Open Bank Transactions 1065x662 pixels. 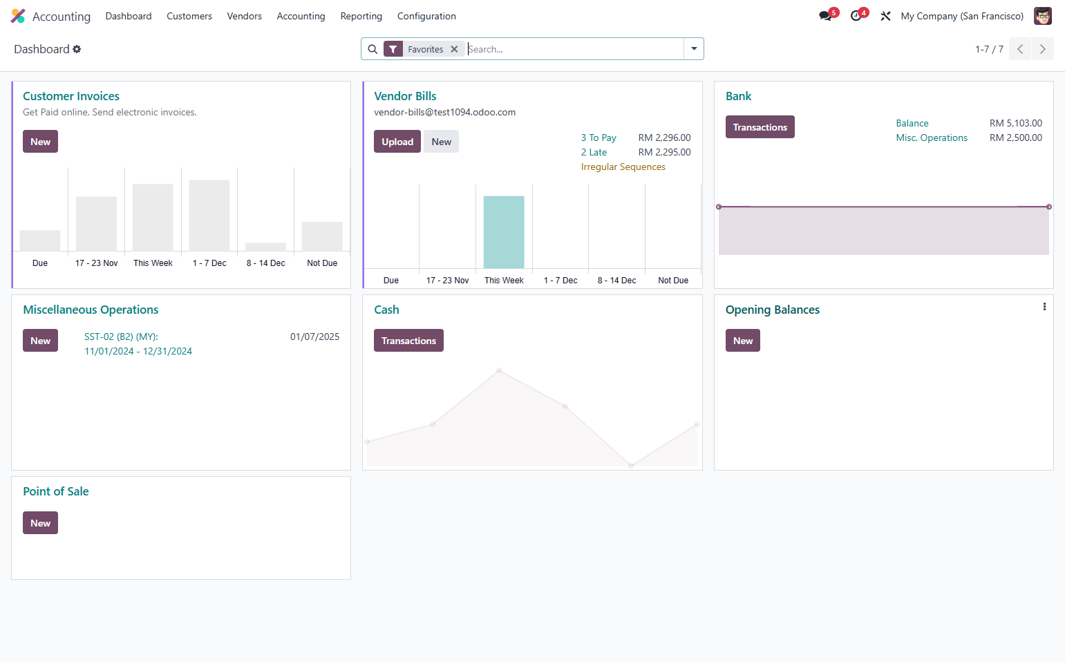click(760, 127)
